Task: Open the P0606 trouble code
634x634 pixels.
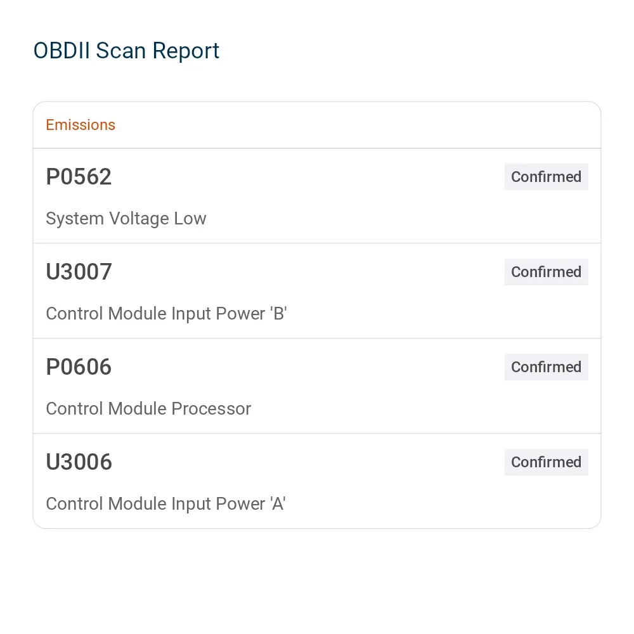Action: [x=79, y=366]
